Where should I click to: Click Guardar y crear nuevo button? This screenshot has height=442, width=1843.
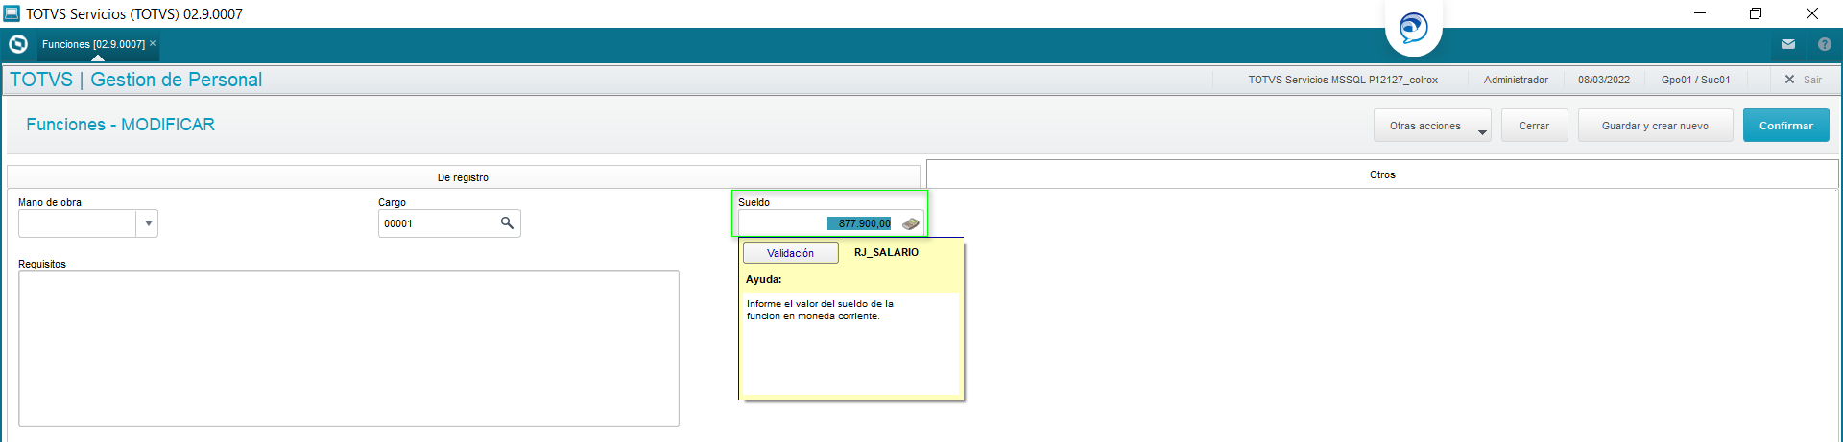(x=1655, y=126)
